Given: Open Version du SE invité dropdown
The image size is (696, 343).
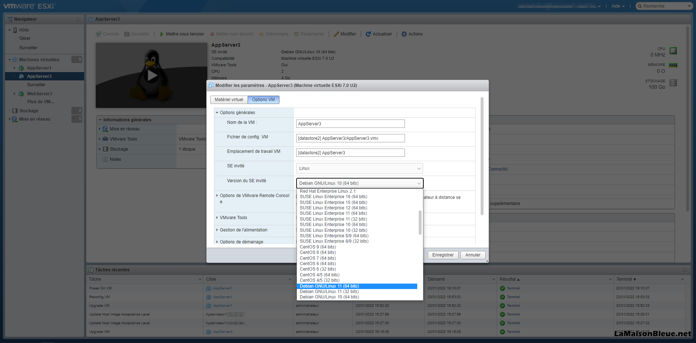Looking at the screenshot, I should click(360, 183).
